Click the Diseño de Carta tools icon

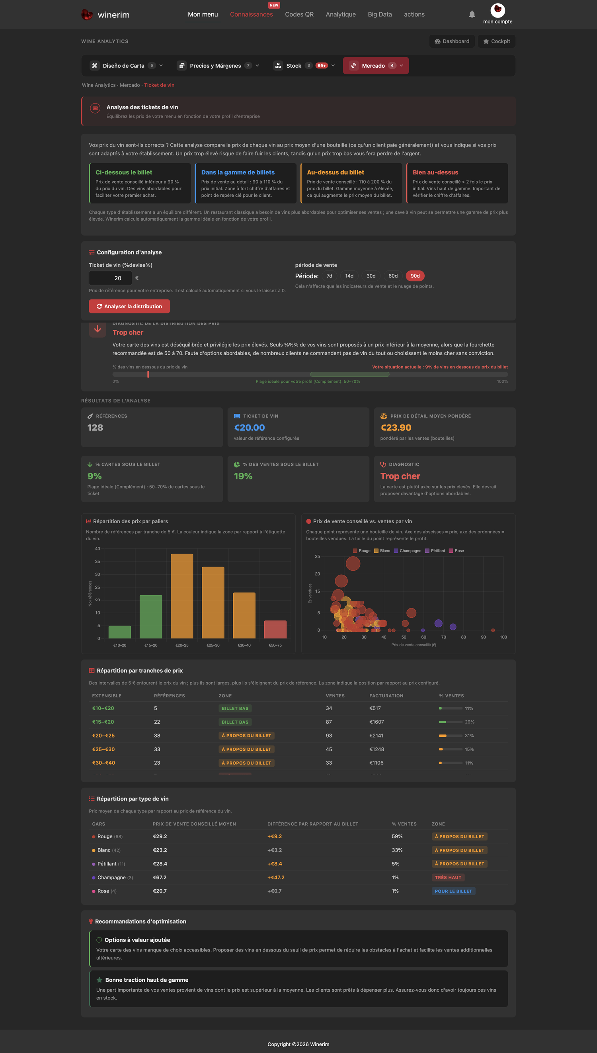coord(95,66)
